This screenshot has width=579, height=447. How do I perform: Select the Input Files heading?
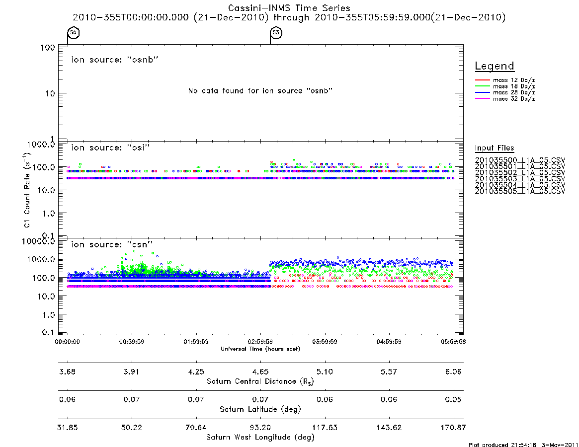pyautogui.click(x=495, y=148)
